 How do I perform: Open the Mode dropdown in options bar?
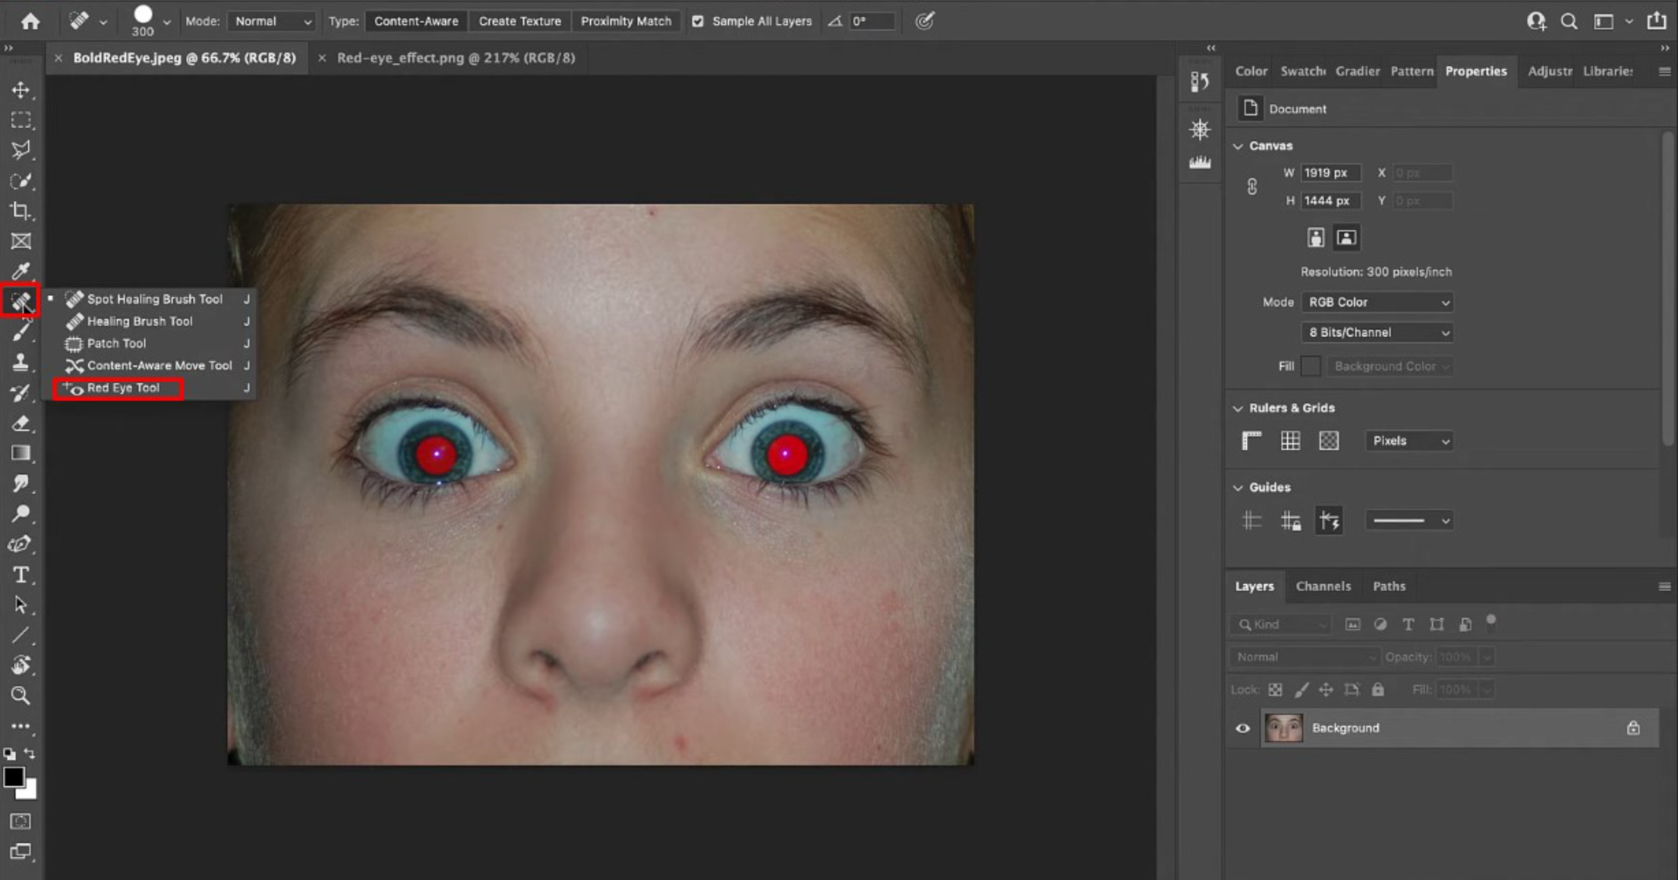271,21
